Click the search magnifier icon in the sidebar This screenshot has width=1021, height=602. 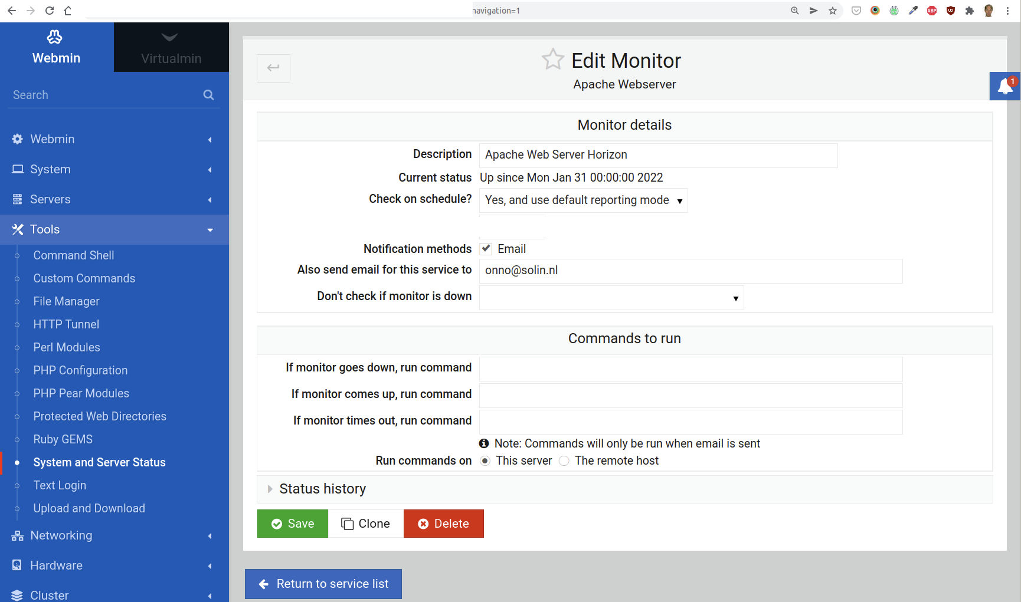coord(208,95)
